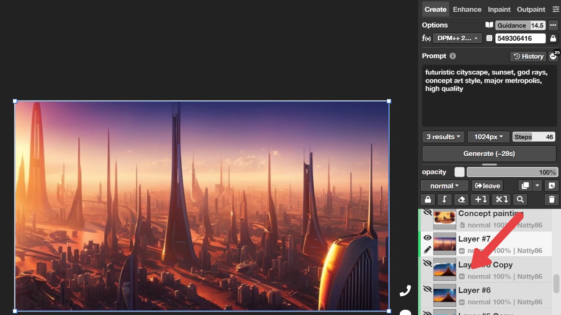Open the normal blend mode dropdown
The width and height of the screenshot is (561, 315).
click(444, 185)
